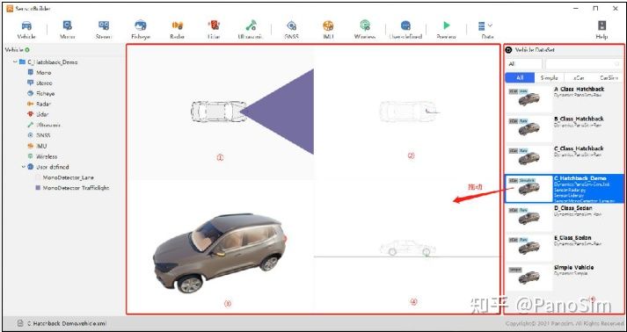Add a Stereo camera from the toolbar
The width and height of the screenshot is (627, 332).
click(104, 30)
